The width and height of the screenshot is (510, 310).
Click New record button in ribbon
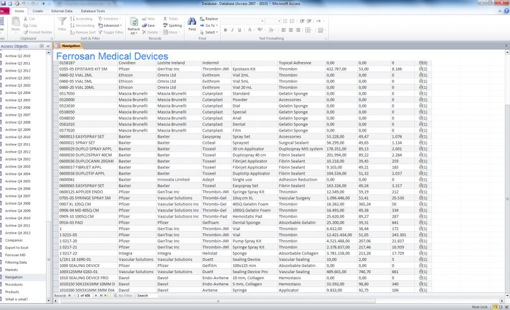tap(148, 19)
